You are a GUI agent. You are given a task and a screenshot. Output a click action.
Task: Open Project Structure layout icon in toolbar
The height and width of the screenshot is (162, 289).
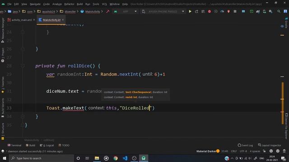pyautogui.click(x=243, y=11)
